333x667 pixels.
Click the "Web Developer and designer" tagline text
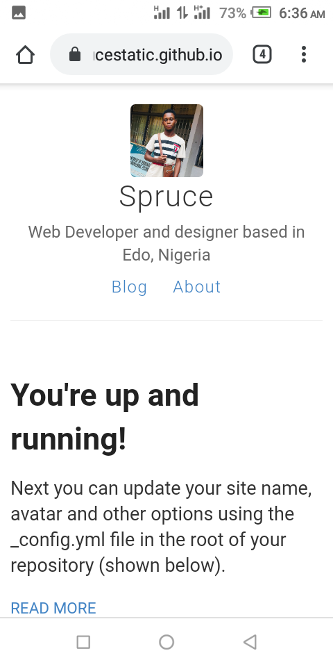point(166,243)
